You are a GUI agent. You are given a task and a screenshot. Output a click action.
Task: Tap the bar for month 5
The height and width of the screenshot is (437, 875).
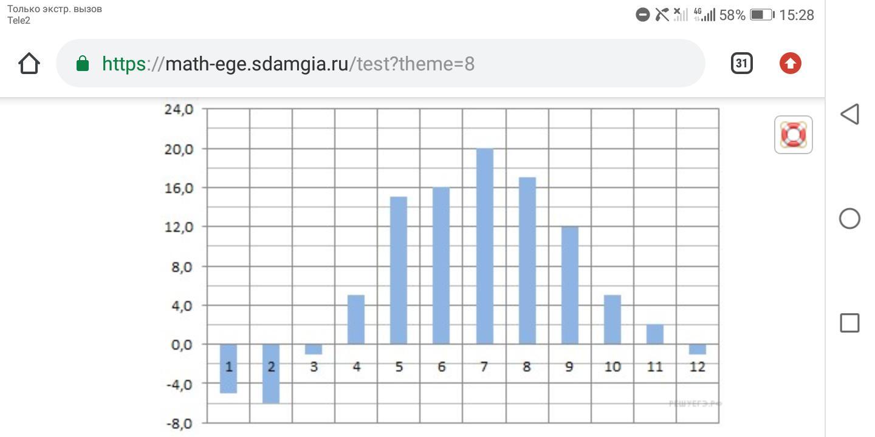tap(399, 271)
